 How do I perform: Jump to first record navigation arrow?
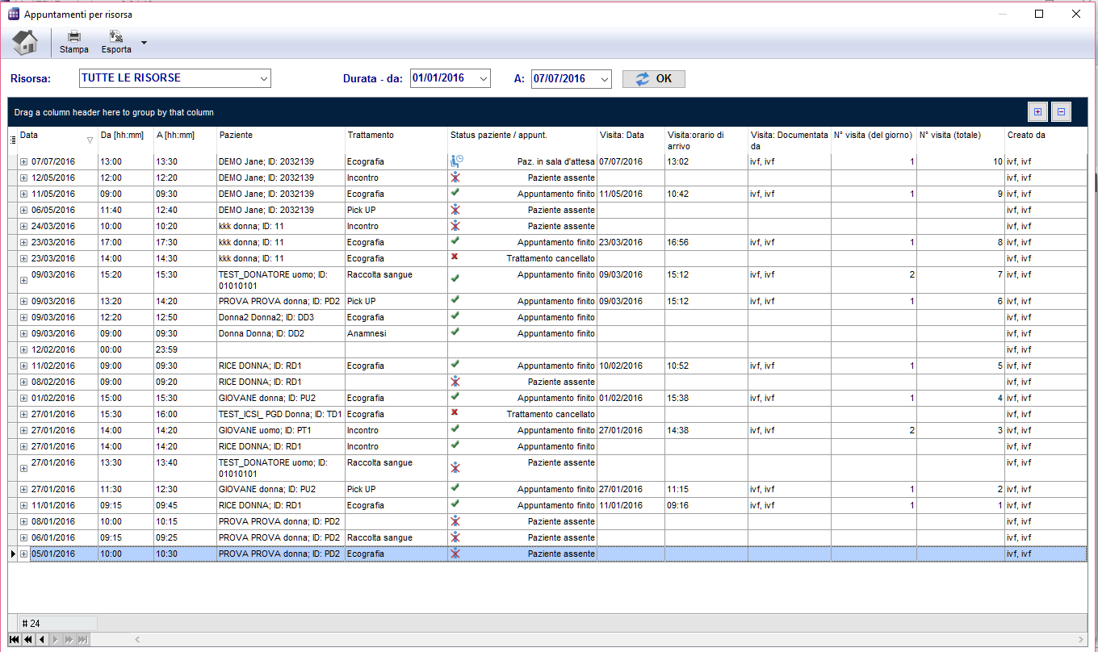click(15, 639)
